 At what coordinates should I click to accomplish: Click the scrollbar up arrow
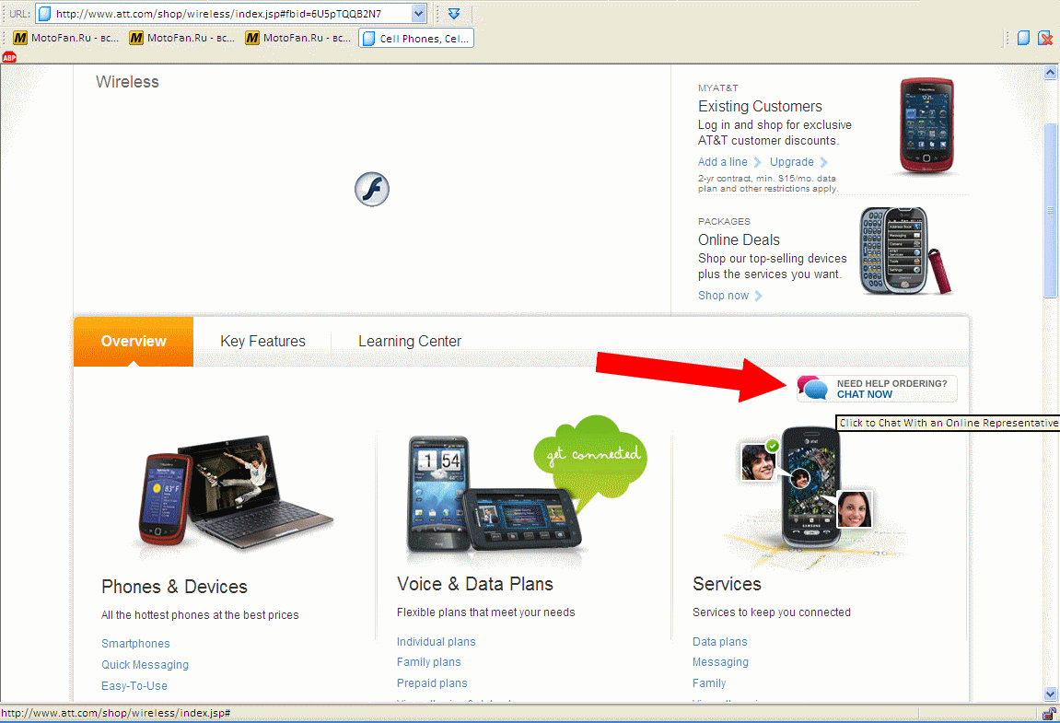tap(1050, 72)
